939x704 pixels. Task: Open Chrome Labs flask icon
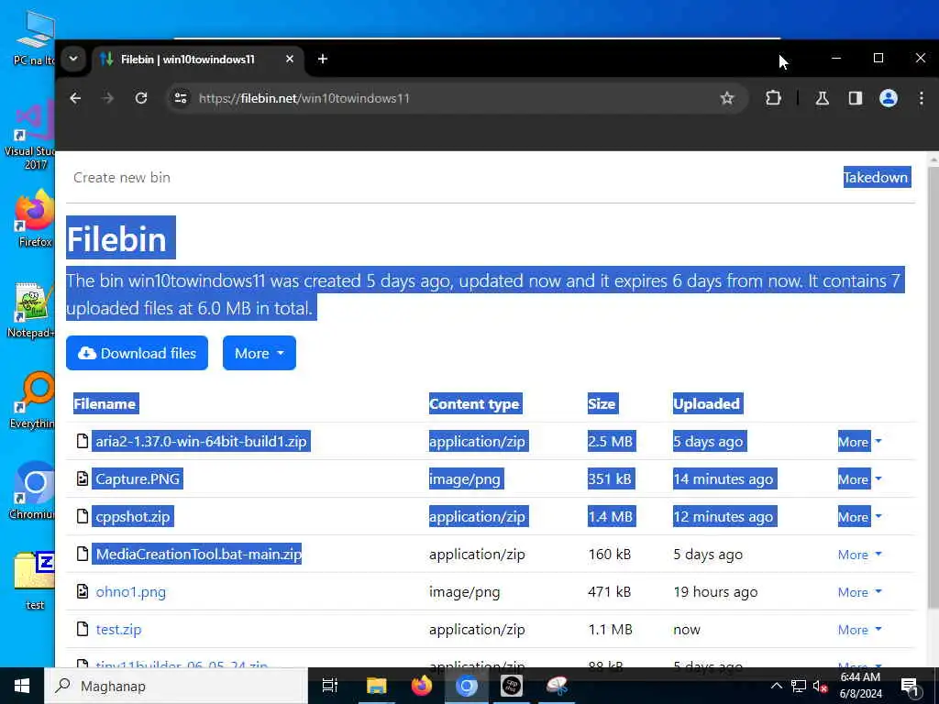point(823,98)
